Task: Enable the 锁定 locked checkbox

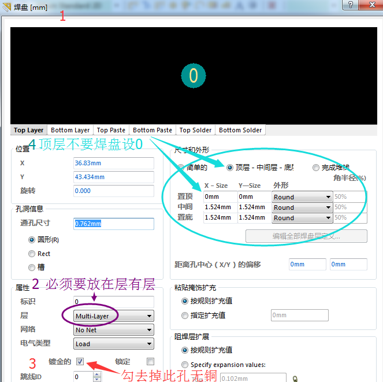Action: 151,362
